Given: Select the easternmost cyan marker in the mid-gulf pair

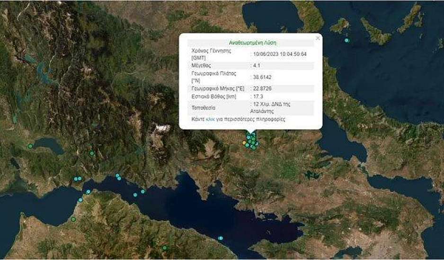Looking at the screenshot, I should (x=142, y=191).
